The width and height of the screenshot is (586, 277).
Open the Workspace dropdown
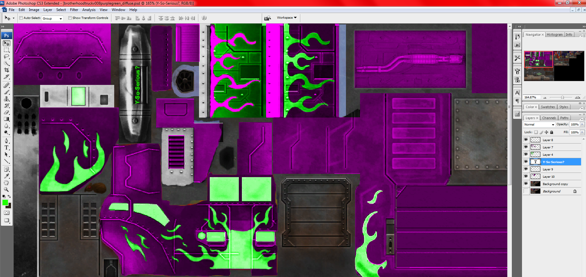287,18
